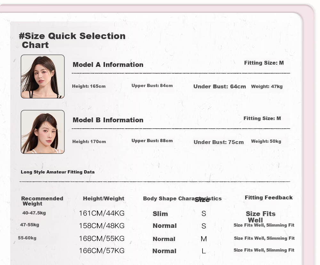Select the 168CM/55KG row entry

point(102,238)
